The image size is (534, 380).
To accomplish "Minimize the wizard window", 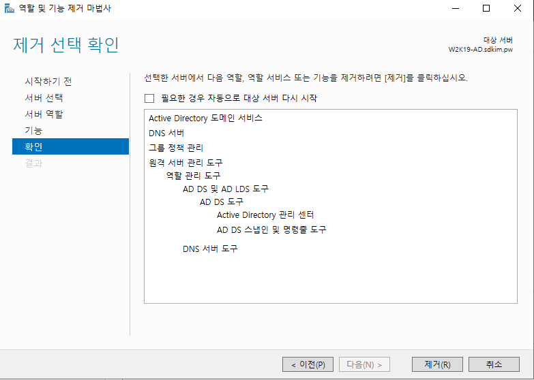I will tap(456, 8).
